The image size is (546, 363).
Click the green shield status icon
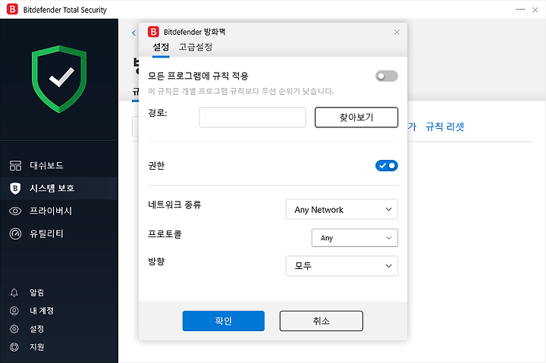[59, 80]
